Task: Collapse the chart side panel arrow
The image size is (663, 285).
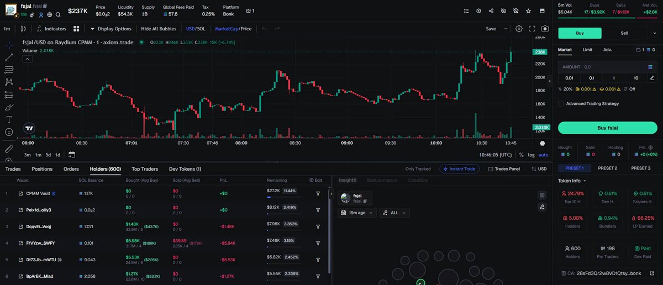Action: click(x=550, y=81)
